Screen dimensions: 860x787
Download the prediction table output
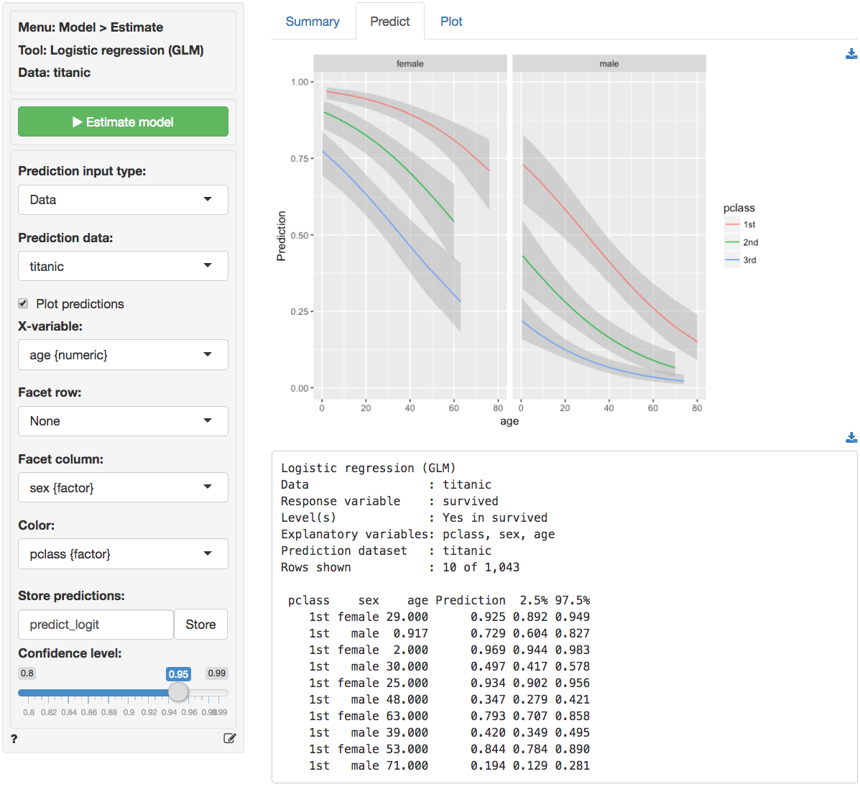pyautogui.click(x=851, y=438)
